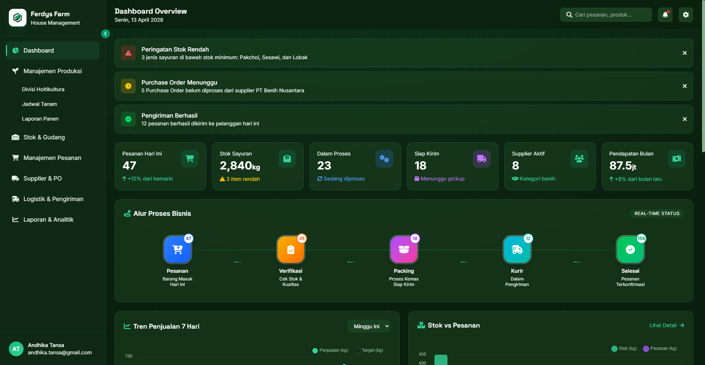Select Jadwal Tanam in the sidebar
Image resolution: width=705 pixels, height=365 pixels.
[x=39, y=104]
